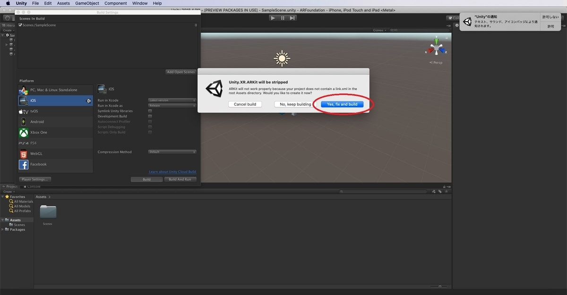Open Run in Xcode 'Latest version' dropdown
This screenshot has width=567, height=295.
(172, 100)
